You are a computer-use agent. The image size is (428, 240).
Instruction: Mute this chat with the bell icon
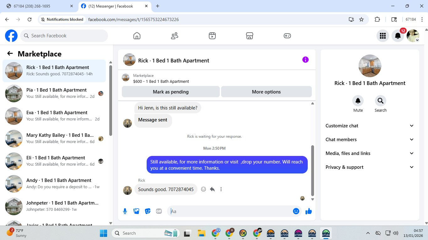tap(358, 101)
